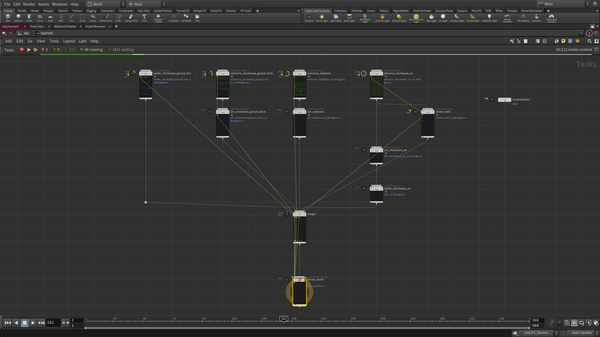Viewport: 600px width, 337px height.
Task: Open the Render menu
Action: pyautogui.click(x=29, y=4)
